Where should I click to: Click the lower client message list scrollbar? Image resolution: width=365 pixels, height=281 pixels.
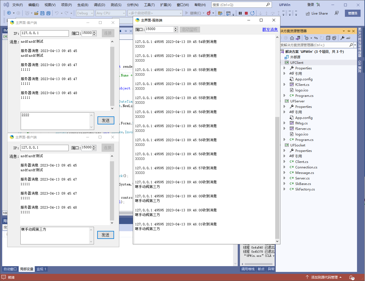pyautogui.click(x=112, y=189)
